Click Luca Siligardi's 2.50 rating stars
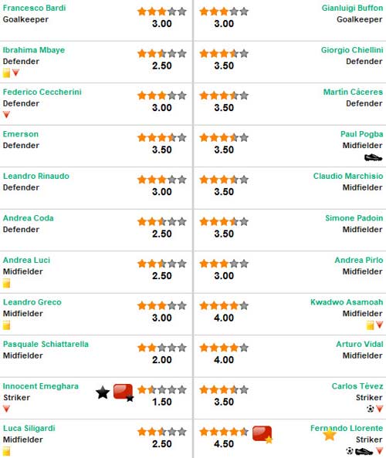Screen dimensions: 386x458 click(161, 432)
